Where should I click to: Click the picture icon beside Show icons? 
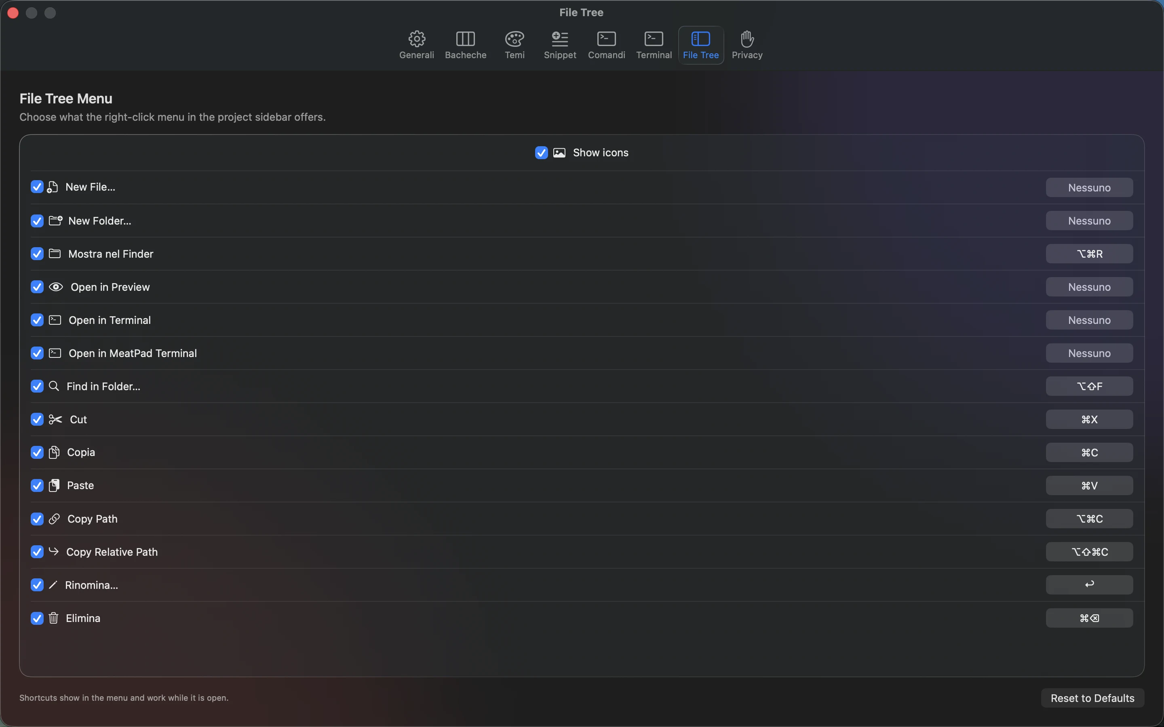(559, 152)
